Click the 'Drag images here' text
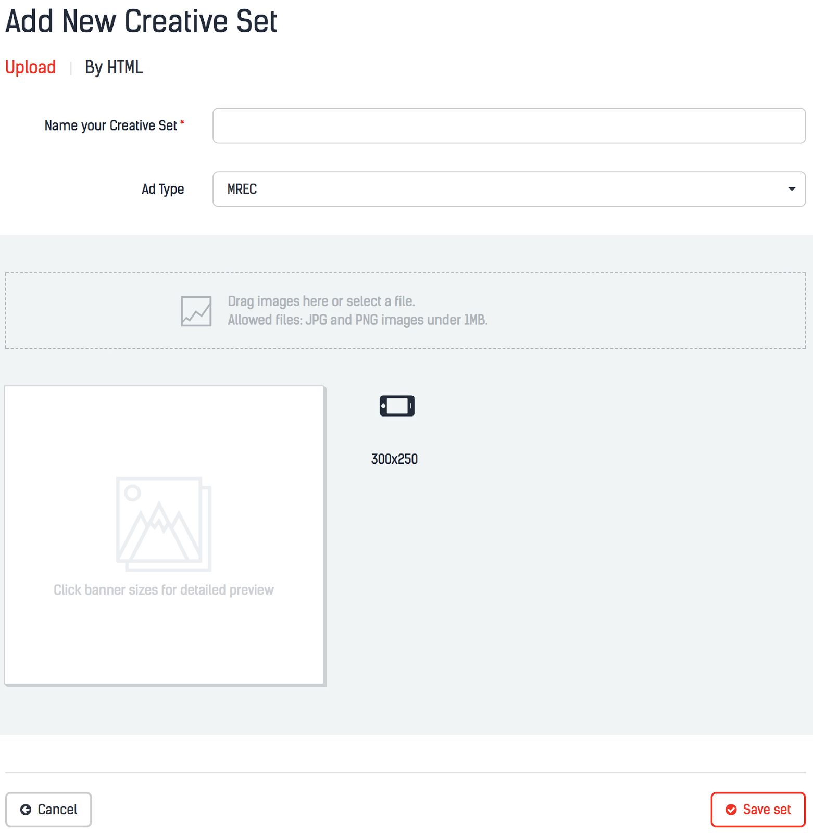This screenshot has height=833, width=813. pyautogui.click(x=321, y=301)
